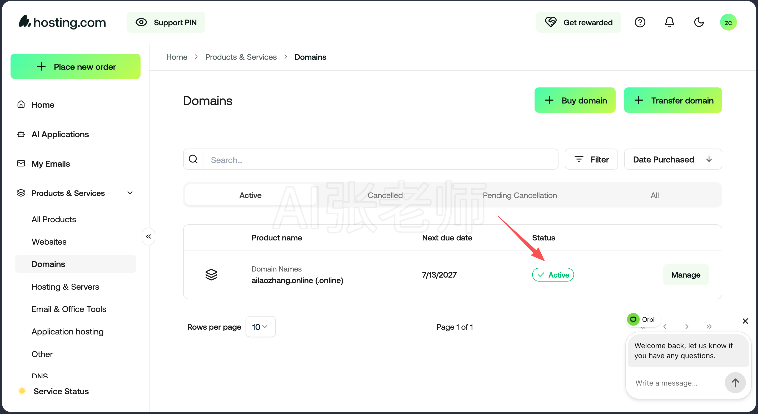Open the Support PIN button
This screenshot has height=414, width=758.
click(166, 22)
